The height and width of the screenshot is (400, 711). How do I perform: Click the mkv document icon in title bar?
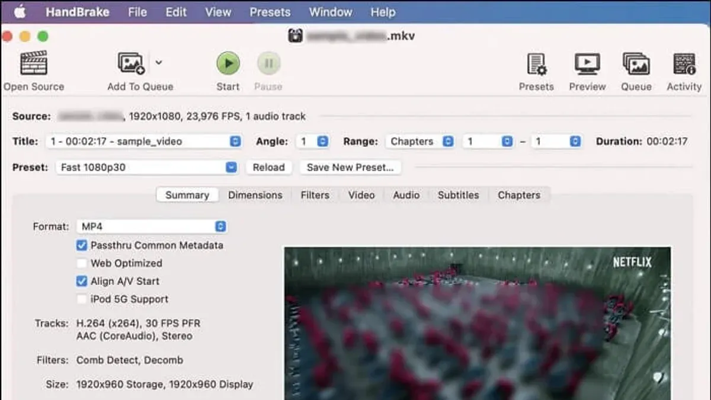[x=296, y=36]
